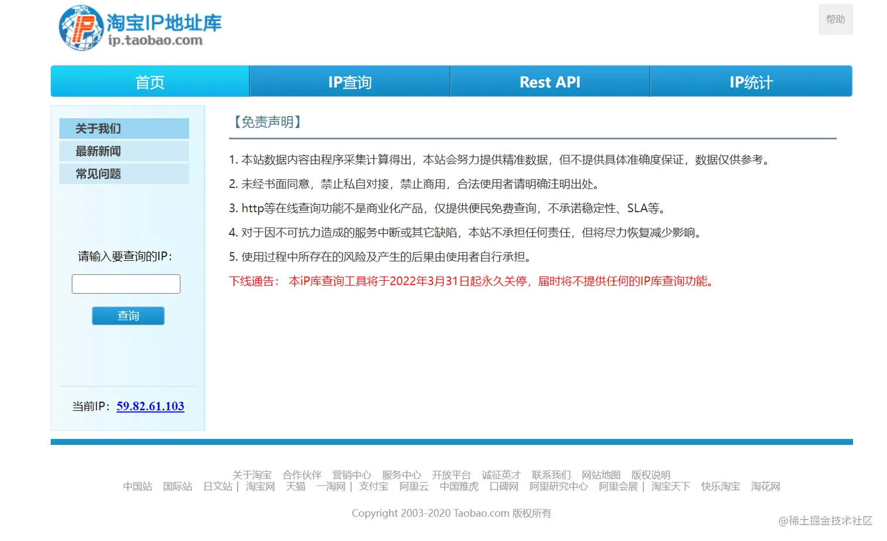Open the 服务中心 footer link
This screenshot has height=541, width=887.
[402, 475]
